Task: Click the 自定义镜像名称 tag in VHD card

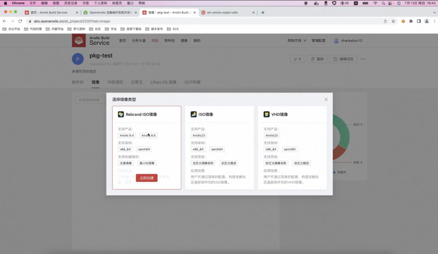Action: pyautogui.click(x=276, y=163)
